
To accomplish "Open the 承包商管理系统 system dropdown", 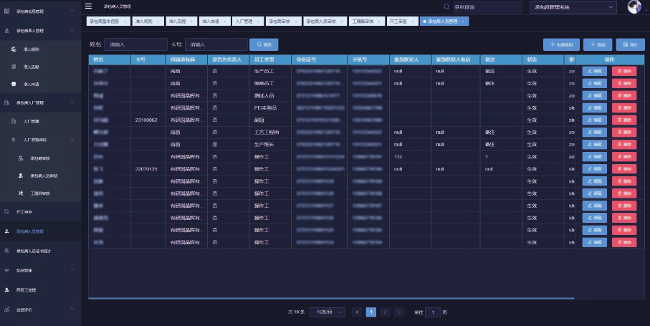I will [x=573, y=7].
